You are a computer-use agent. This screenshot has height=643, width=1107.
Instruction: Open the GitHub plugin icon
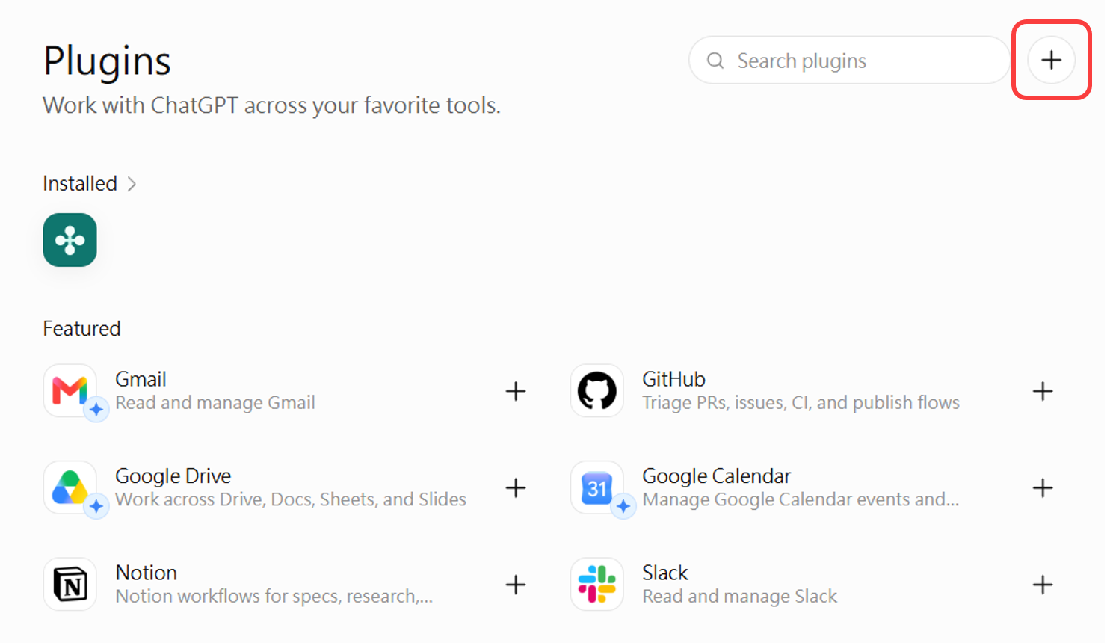(597, 390)
